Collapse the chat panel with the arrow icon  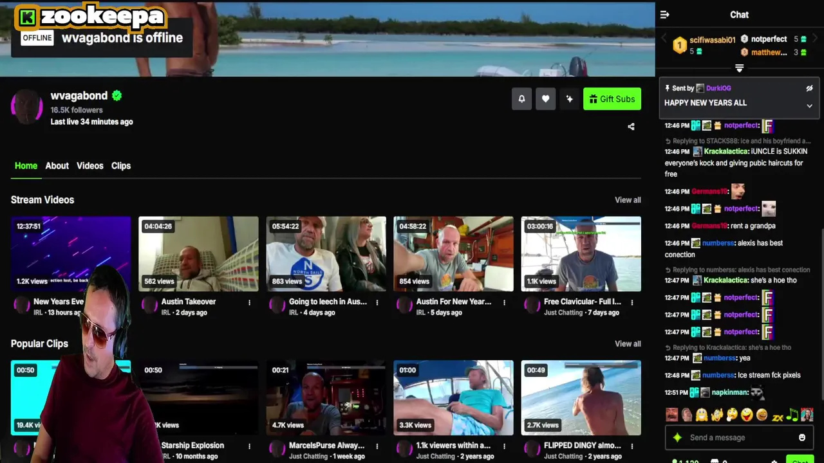(x=665, y=15)
